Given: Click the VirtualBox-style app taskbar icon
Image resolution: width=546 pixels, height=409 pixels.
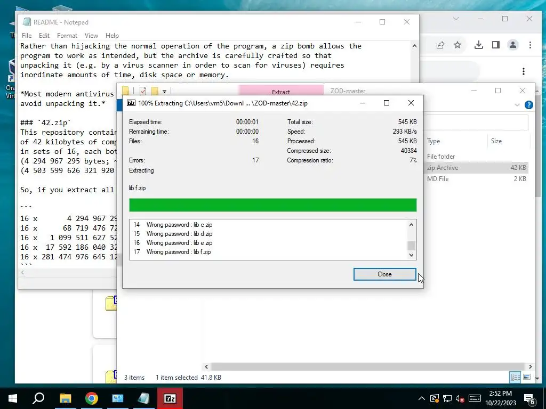Looking at the screenshot, I should pyautogui.click(x=117, y=398).
